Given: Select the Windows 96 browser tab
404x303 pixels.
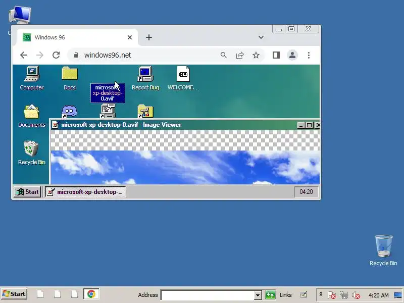Looking at the screenshot, I should 77,37.
